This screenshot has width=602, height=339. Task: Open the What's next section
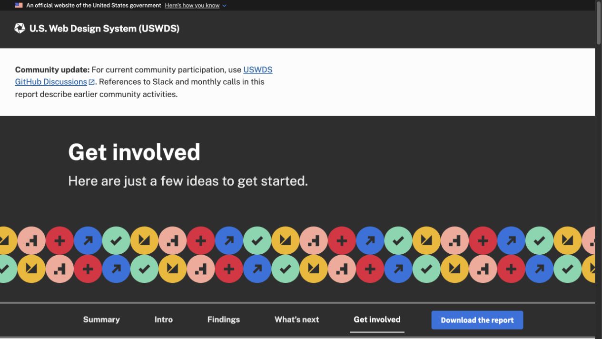tap(297, 319)
